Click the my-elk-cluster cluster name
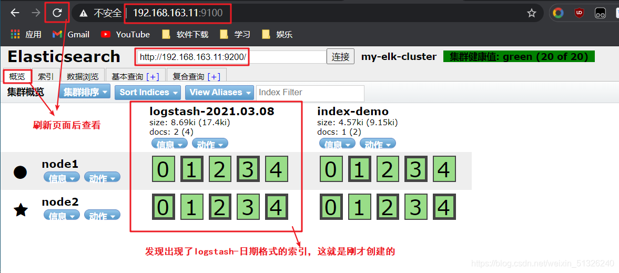The image size is (619, 273). click(x=399, y=57)
